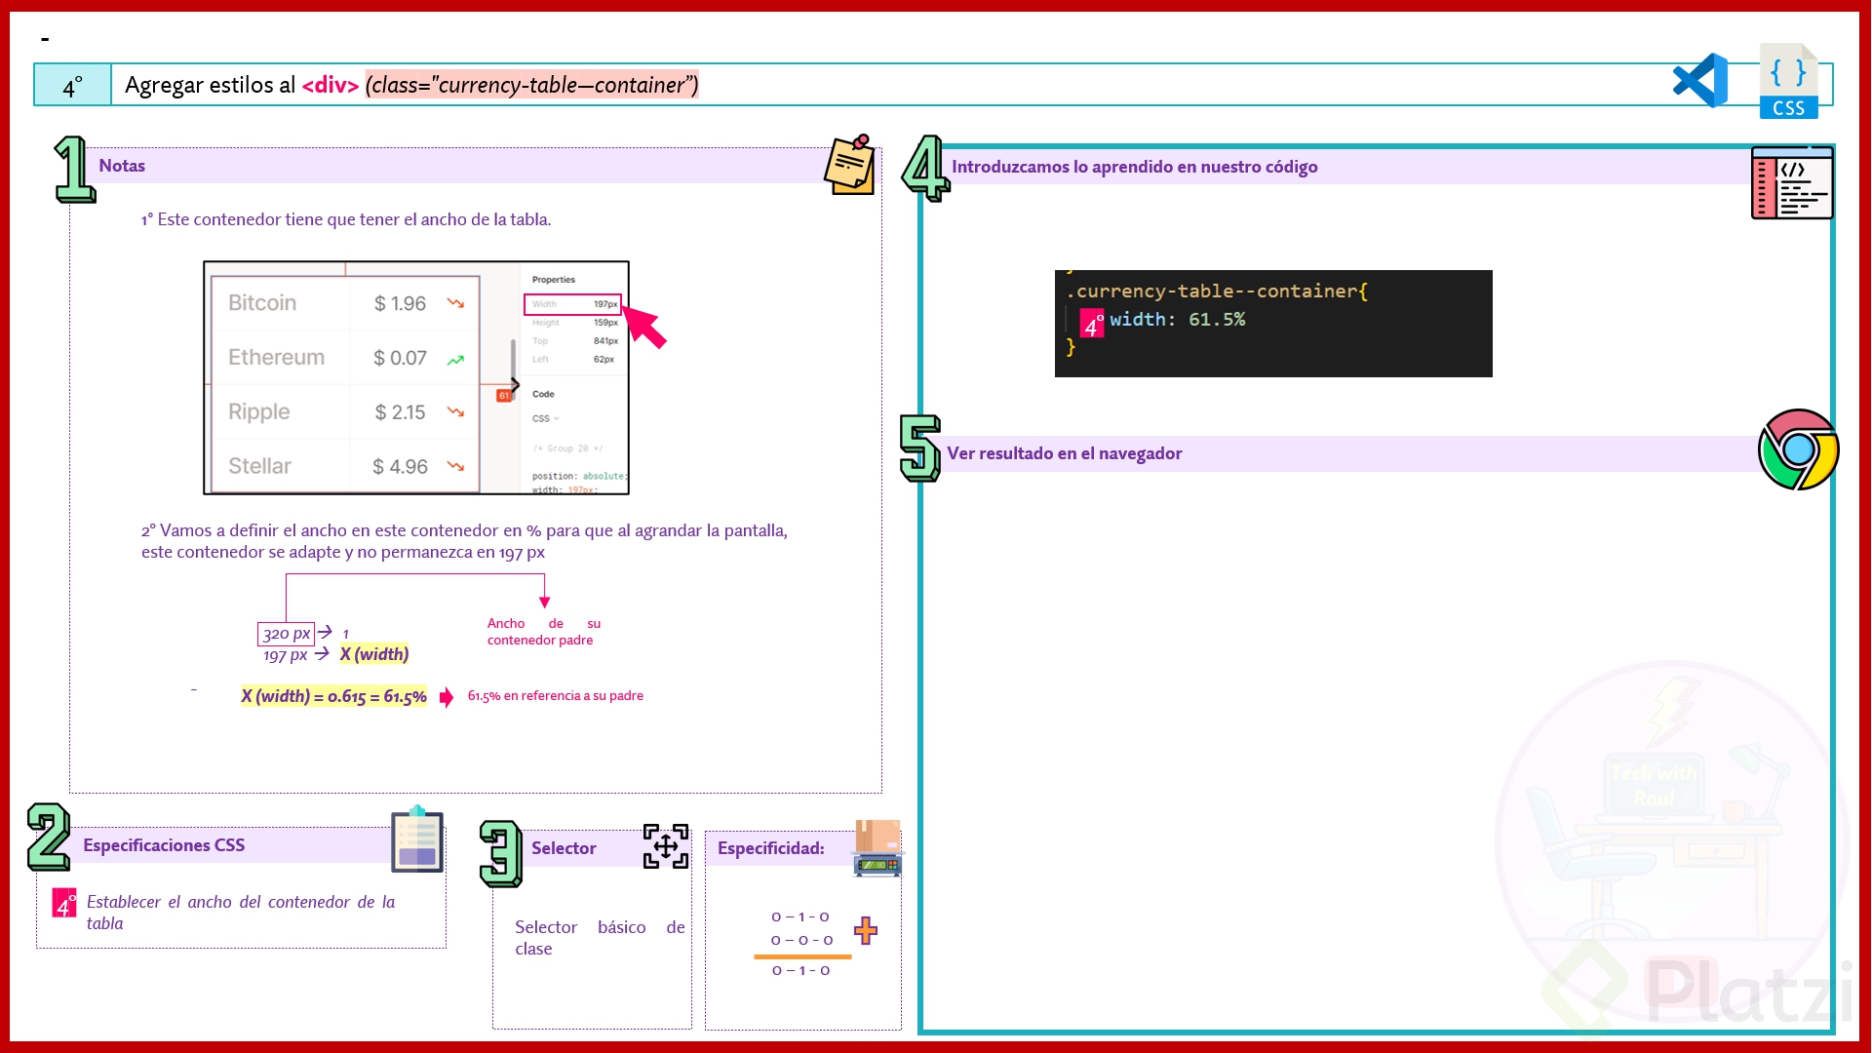Click Ethereum's green uptrend arrow
The width and height of the screenshot is (1872, 1053).
455,360
